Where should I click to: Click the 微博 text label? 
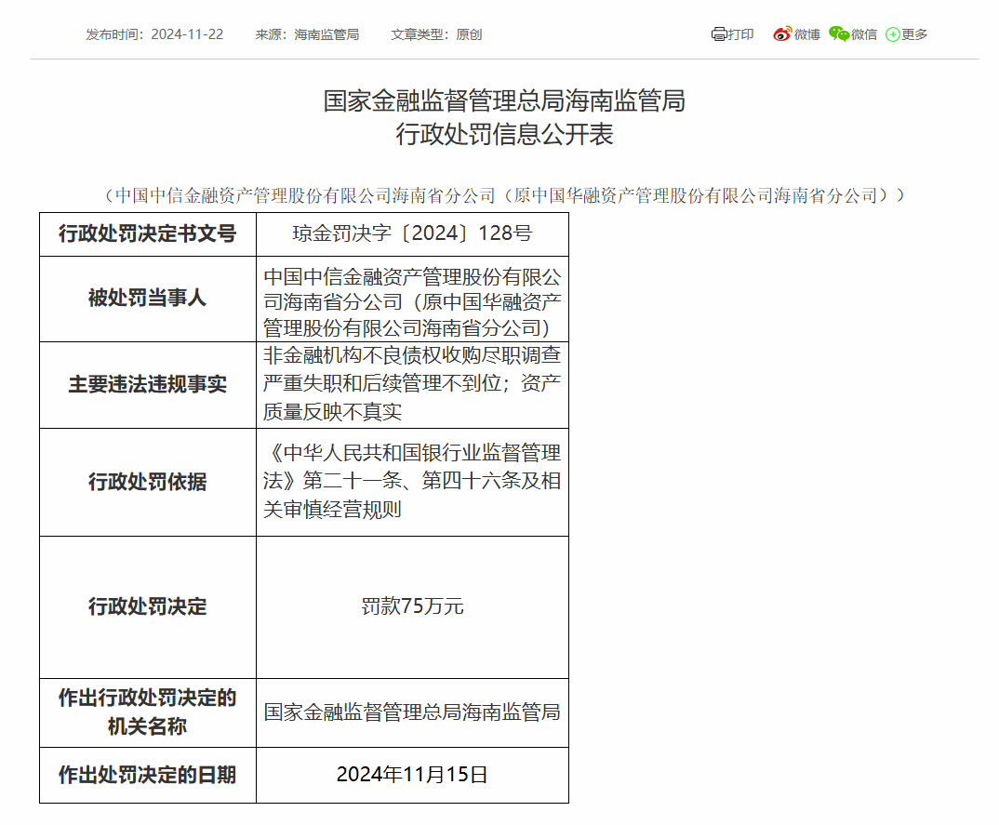(807, 34)
